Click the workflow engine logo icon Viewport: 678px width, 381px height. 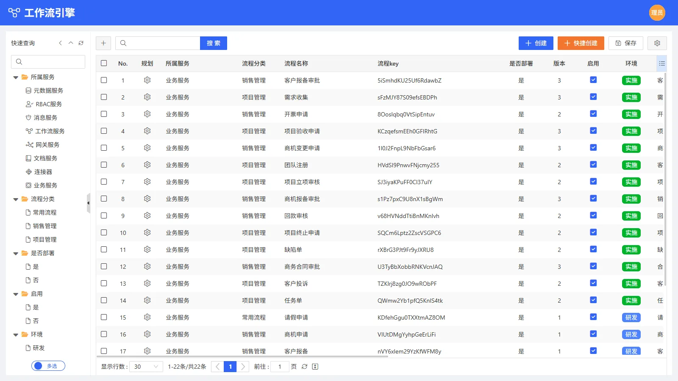pyautogui.click(x=14, y=13)
